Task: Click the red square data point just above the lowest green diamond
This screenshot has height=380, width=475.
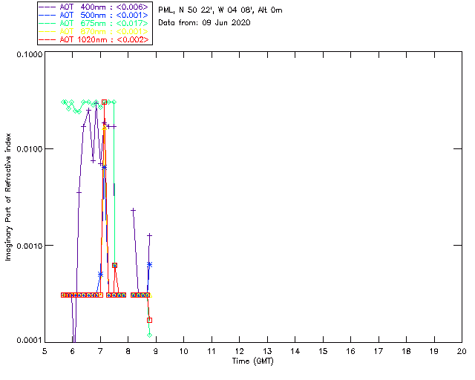Action: pos(149,320)
